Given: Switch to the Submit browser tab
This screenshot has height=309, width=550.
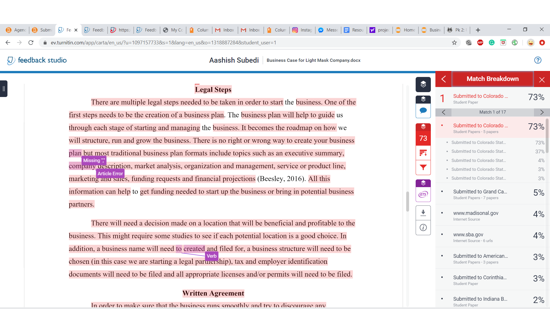Looking at the screenshot, I should click(42, 30).
